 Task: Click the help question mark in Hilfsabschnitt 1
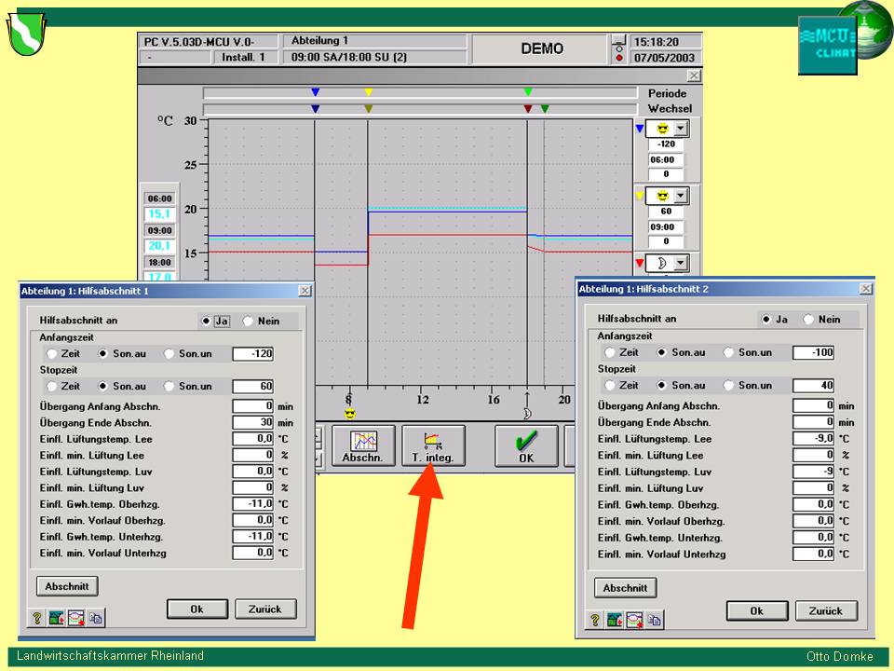[x=37, y=617]
